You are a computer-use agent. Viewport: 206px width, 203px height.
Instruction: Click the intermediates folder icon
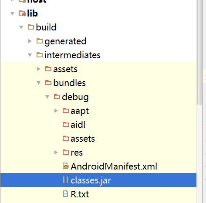40,55
